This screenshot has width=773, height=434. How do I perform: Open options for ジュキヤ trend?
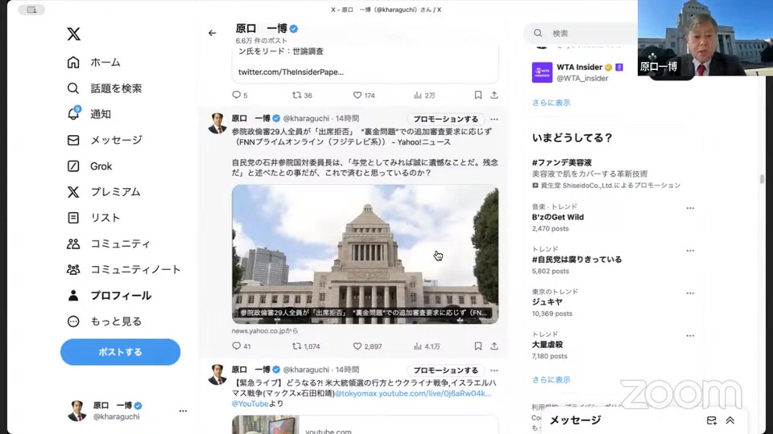coord(690,293)
